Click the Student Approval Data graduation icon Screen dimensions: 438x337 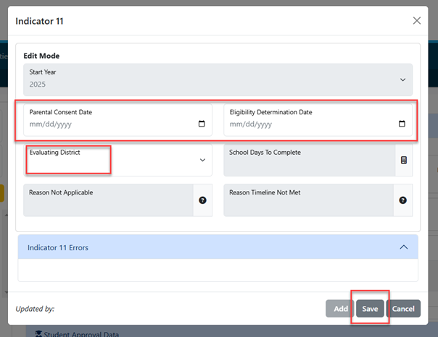click(38, 333)
